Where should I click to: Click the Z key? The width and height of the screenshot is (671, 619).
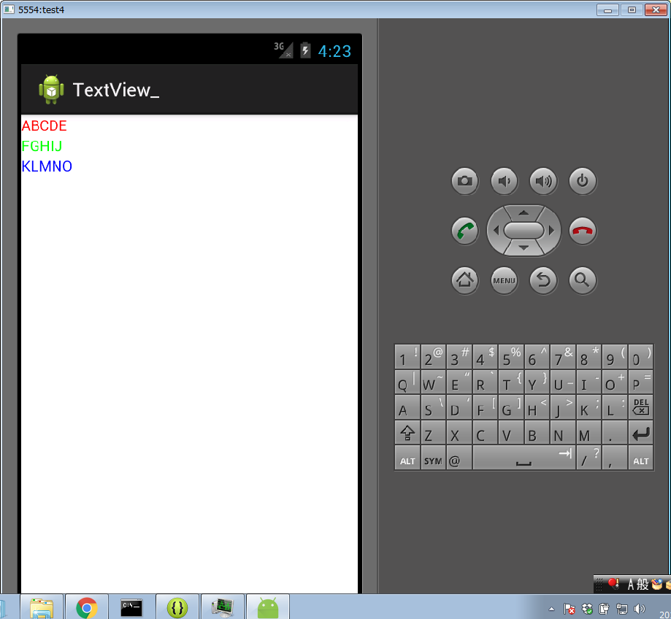(433, 432)
